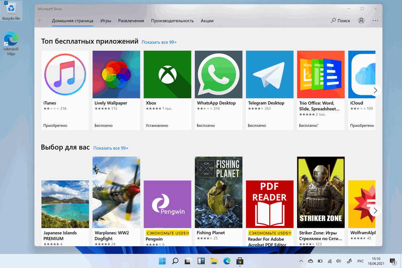Open the Xbox app tile

pos(167,90)
